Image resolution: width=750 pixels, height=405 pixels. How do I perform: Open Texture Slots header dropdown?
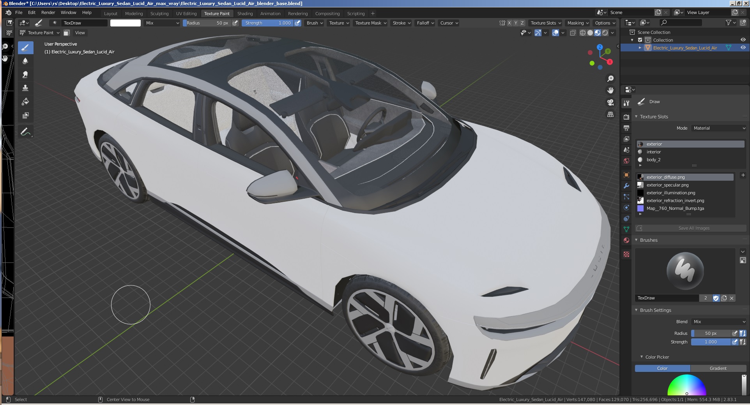coord(546,23)
